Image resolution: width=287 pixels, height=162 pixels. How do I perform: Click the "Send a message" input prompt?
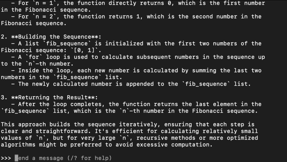[x=39, y=158]
